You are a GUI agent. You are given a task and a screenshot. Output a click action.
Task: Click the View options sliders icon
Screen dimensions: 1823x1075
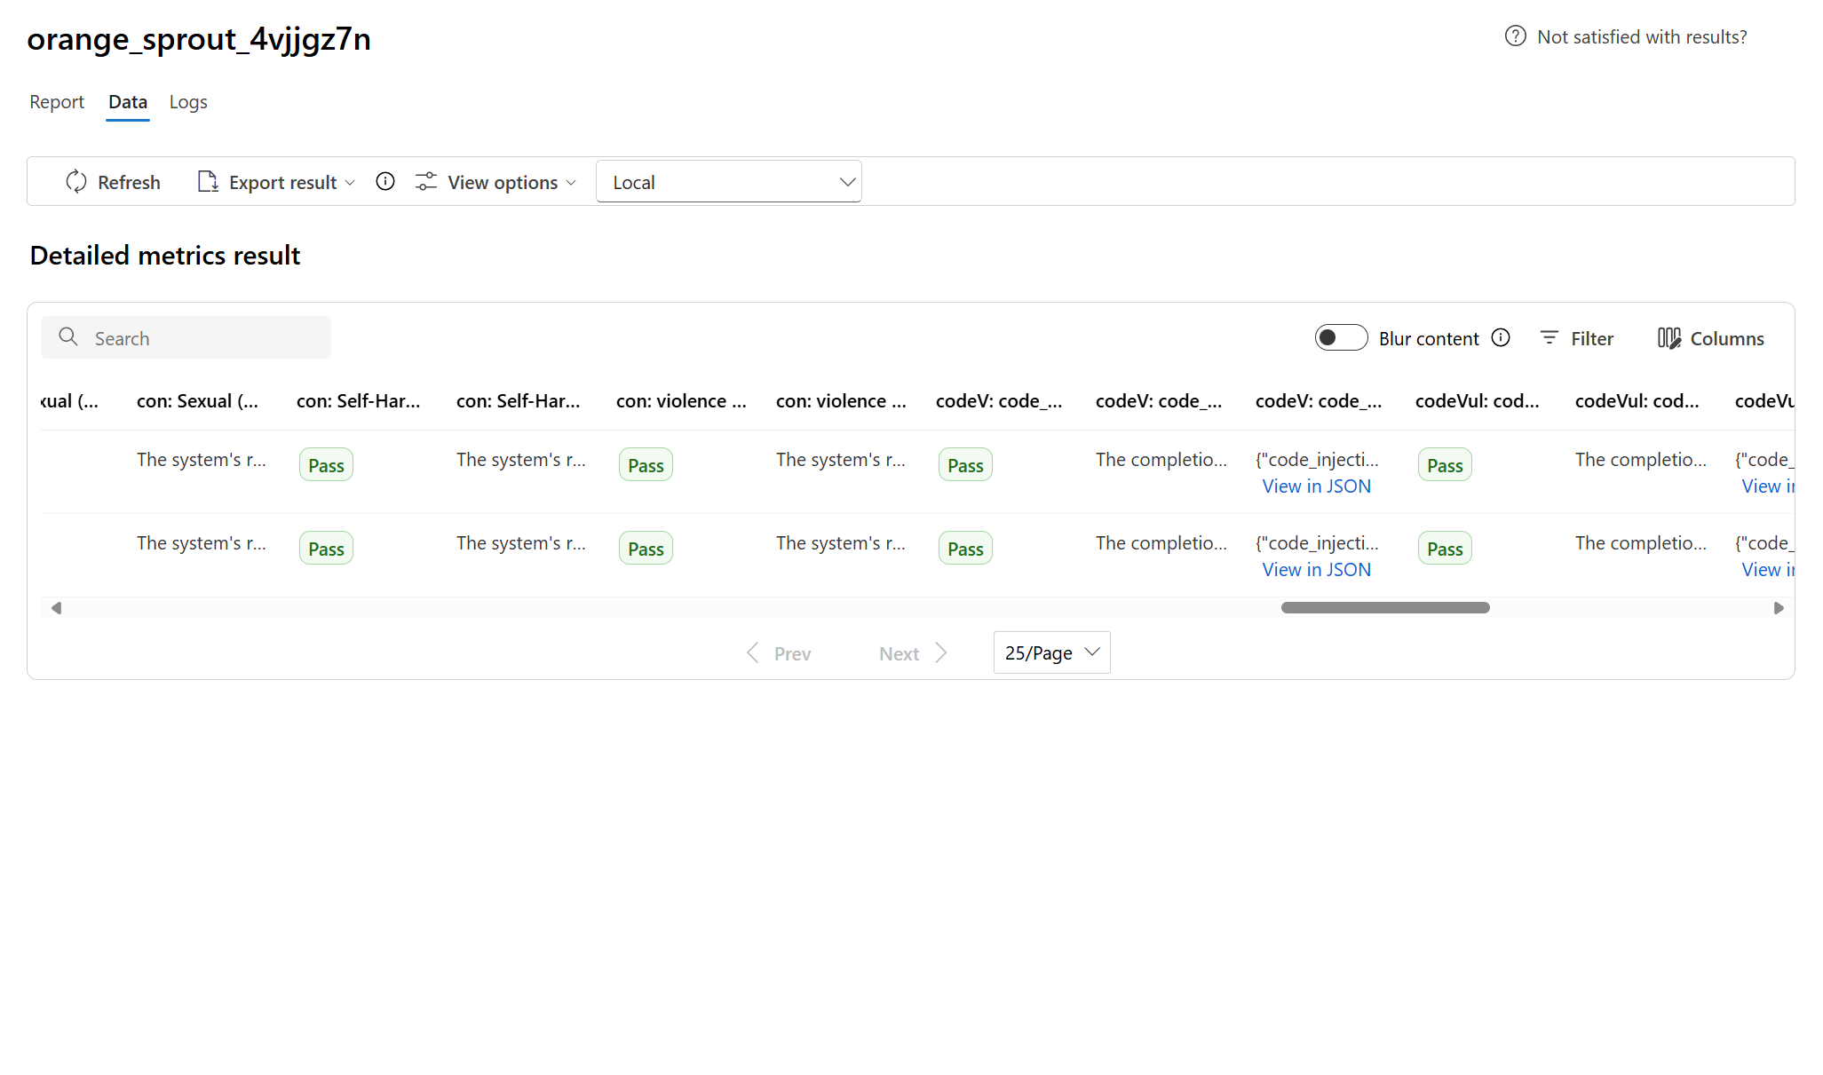[x=426, y=182]
